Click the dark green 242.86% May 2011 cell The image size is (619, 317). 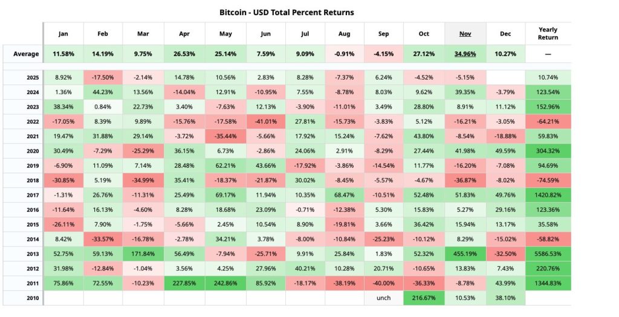tap(224, 283)
